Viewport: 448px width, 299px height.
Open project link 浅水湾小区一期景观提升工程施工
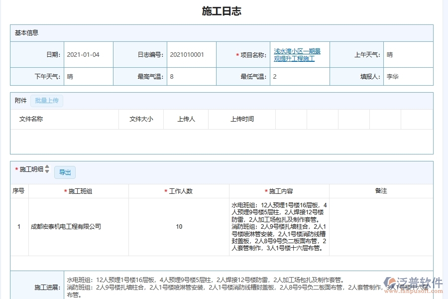point(297,54)
